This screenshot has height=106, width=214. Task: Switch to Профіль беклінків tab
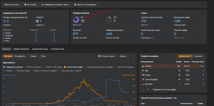click(x=21, y=49)
